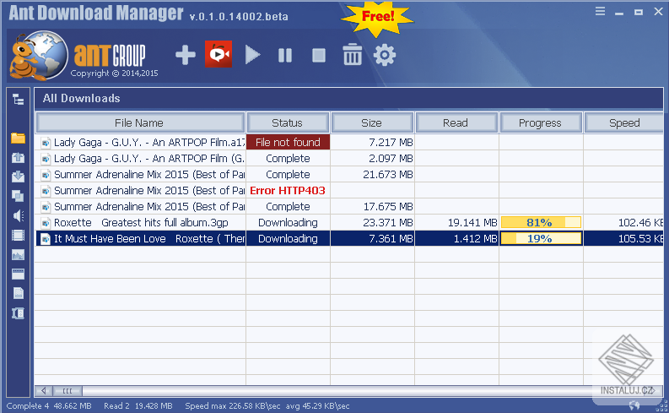Open the red video grabber tool
Screen dimensions: 669x413
[x=219, y=54]
